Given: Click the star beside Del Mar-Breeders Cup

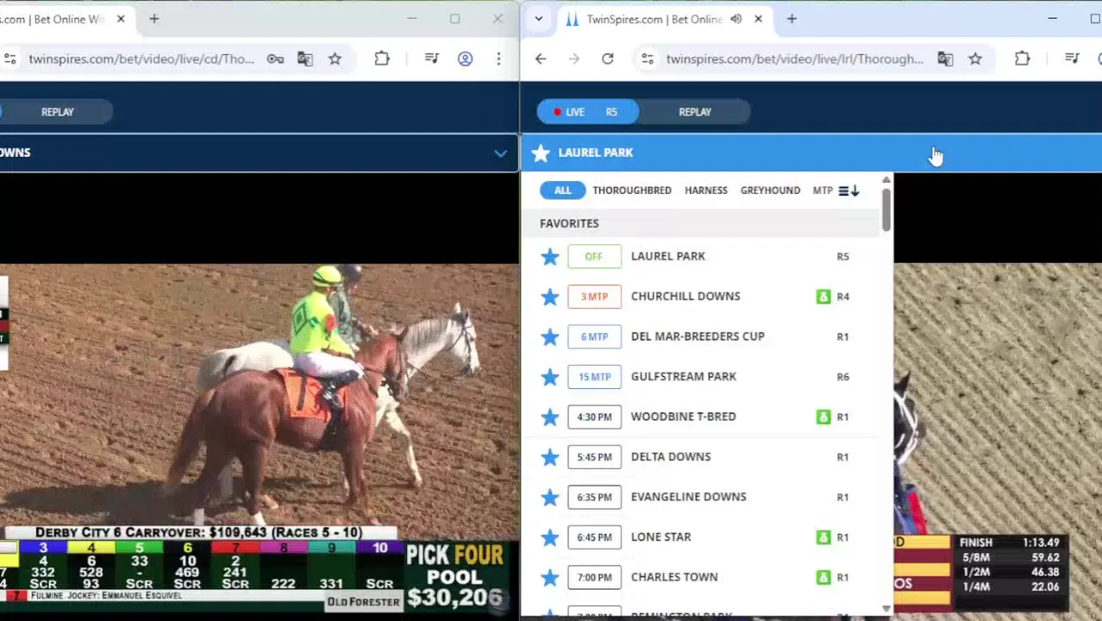Looking at the screenshot, I should tap(549, 336).
